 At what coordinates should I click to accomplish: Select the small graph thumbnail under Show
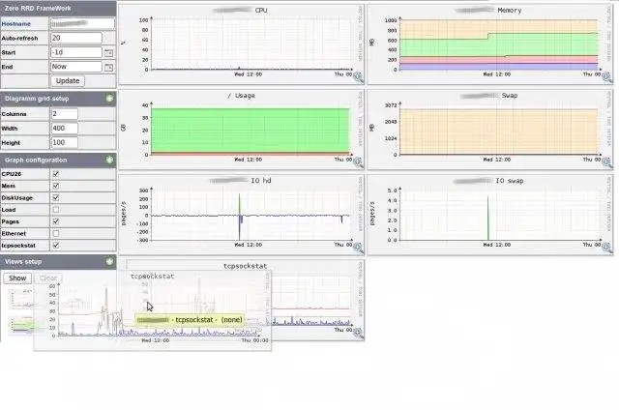pos(20,299)
